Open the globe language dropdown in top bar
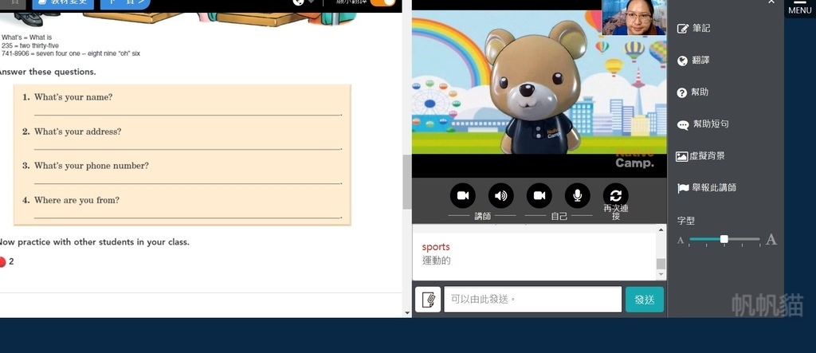The height and width of the screenshot is (353, 816). [304, 2]
